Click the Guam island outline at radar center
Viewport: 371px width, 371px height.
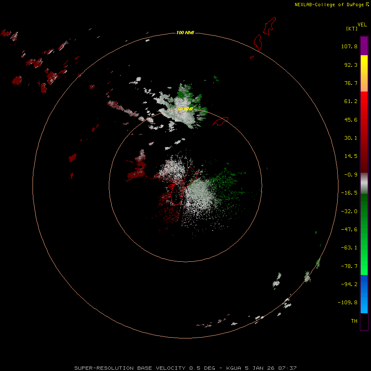coord(183,186)
